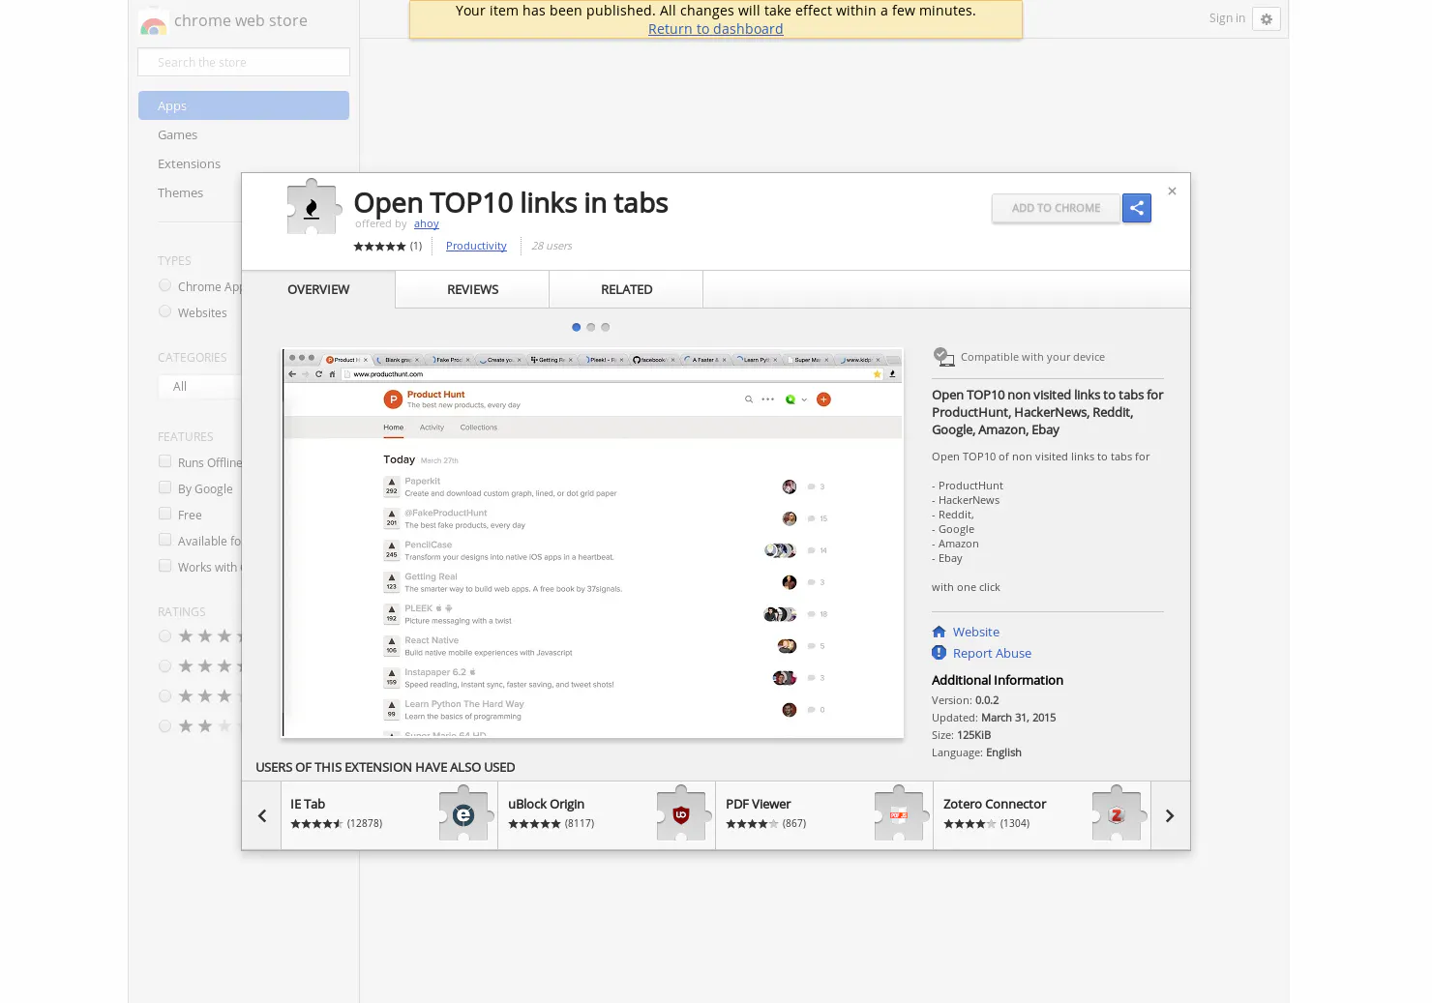Image resolution: width=1432 pixels, height=1003 pixels.
Task: Click the Add to Chrome button
Action: coord(1056,208)
